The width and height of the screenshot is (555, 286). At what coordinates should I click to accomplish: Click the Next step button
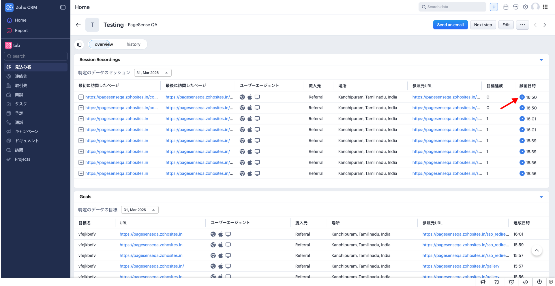[x=483, y=25]
